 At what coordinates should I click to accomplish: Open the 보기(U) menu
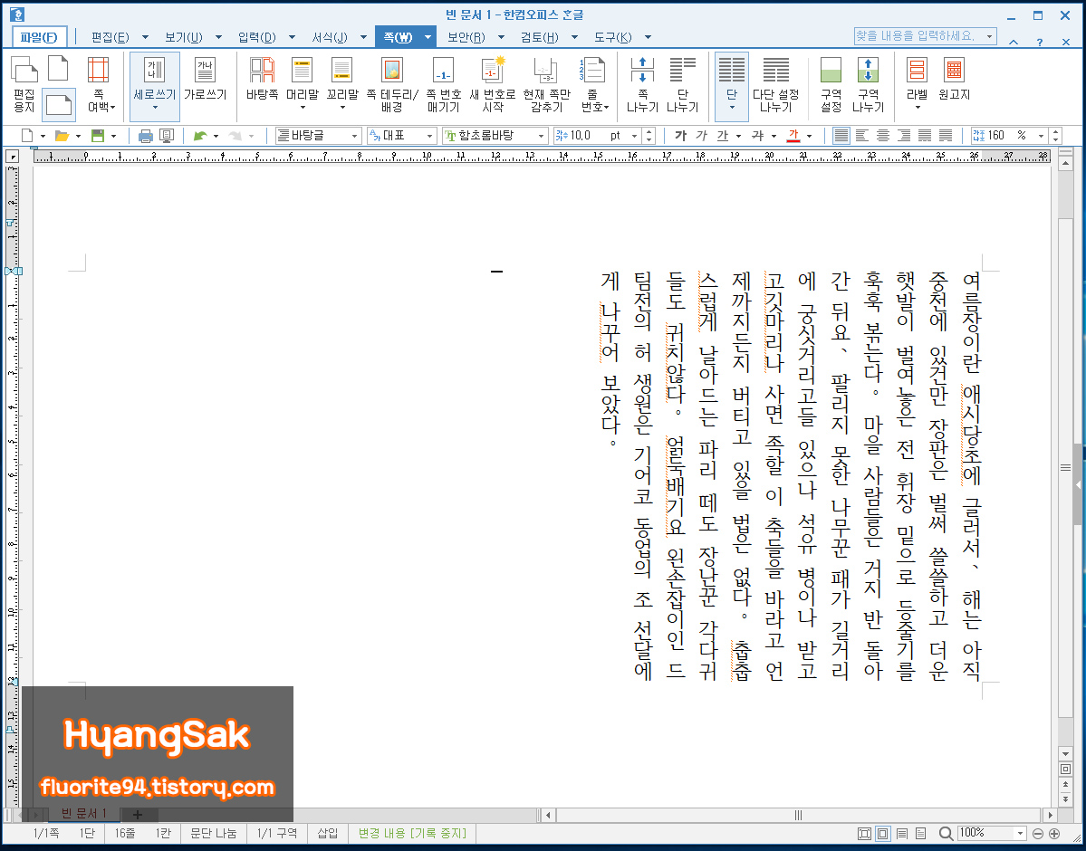coord(184,37)
